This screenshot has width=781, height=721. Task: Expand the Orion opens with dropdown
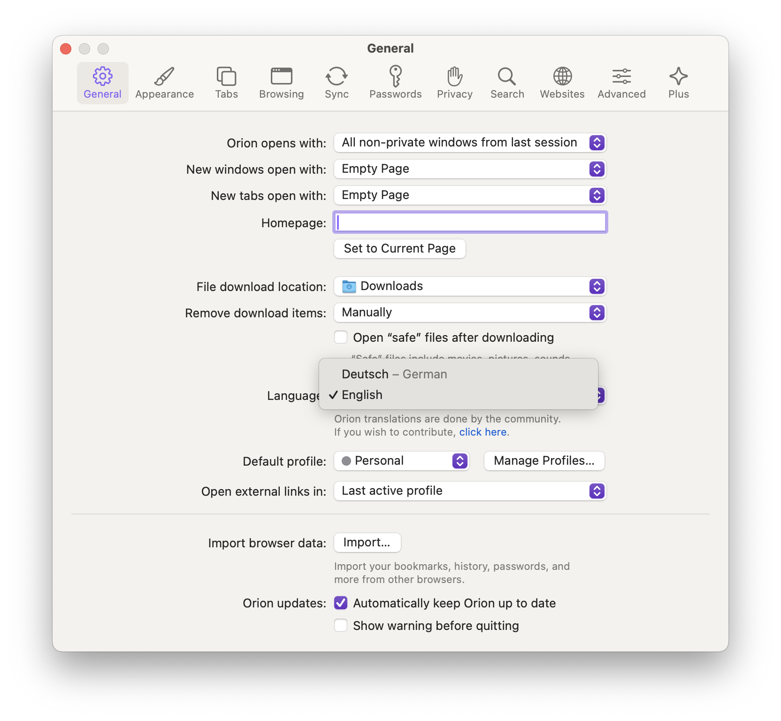pos(470,143)
